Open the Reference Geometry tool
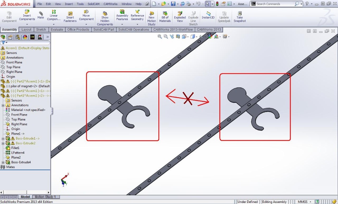The height and width of the screenshot is (204, 338). pos(137,15)
